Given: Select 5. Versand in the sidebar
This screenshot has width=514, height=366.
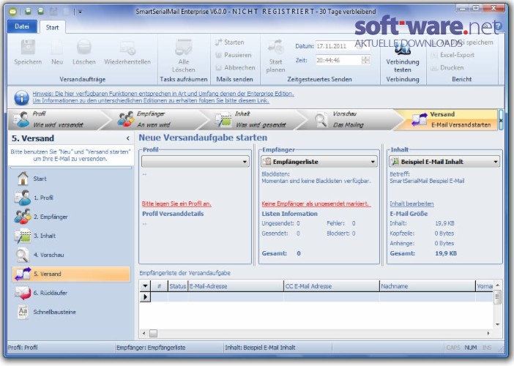Looking at the screenshot, I should [x=71, y=274].
